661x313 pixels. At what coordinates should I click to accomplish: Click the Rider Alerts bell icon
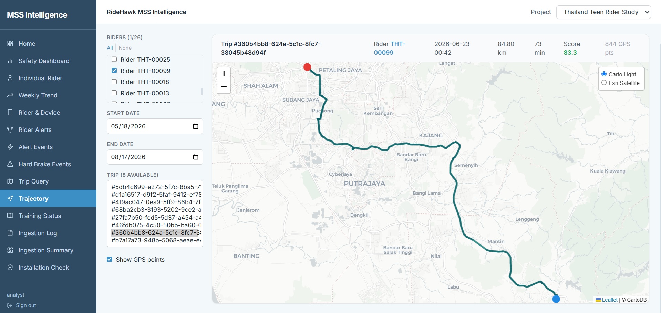tap(10, 130)
